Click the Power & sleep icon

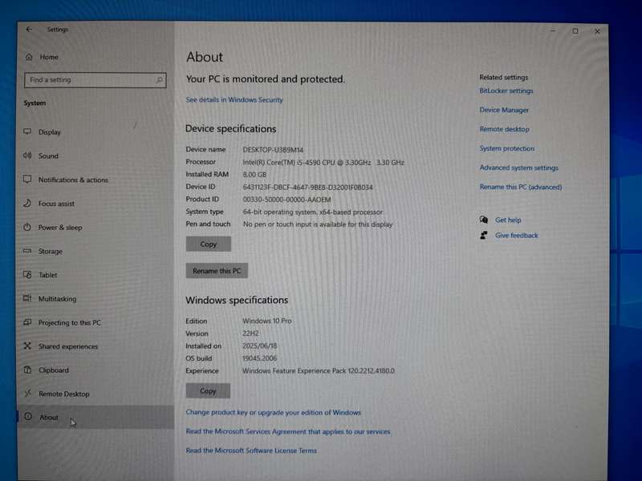(x=27, y=227)
